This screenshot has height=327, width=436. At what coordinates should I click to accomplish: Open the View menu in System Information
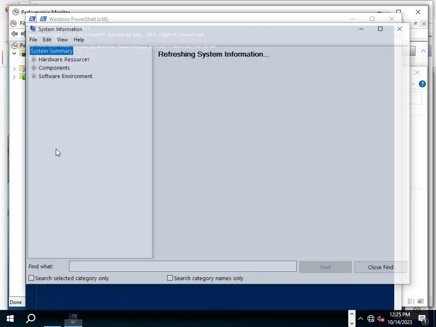pyautogui.click(x=62, y=40)
